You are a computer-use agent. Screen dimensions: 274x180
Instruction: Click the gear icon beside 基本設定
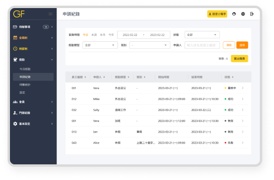click(15, 124)
